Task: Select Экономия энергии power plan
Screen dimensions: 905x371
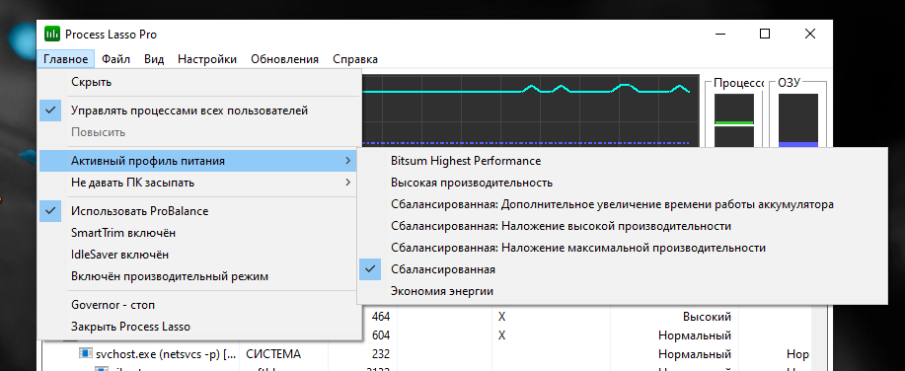Action: click(x=622, y=291)
